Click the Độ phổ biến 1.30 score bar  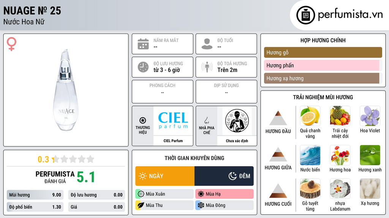click(35, 207)
